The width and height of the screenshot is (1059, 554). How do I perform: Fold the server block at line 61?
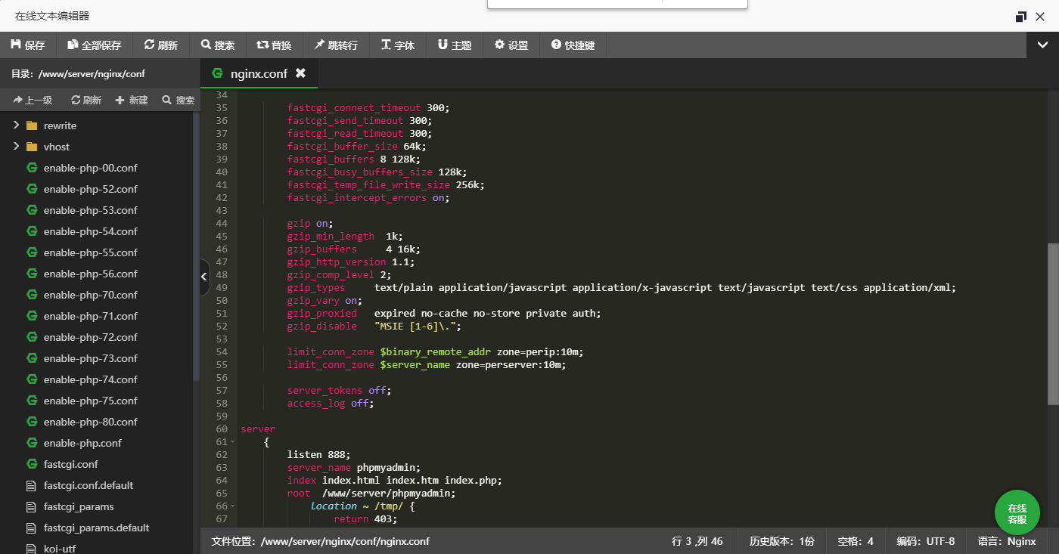[x=232, y=442]
